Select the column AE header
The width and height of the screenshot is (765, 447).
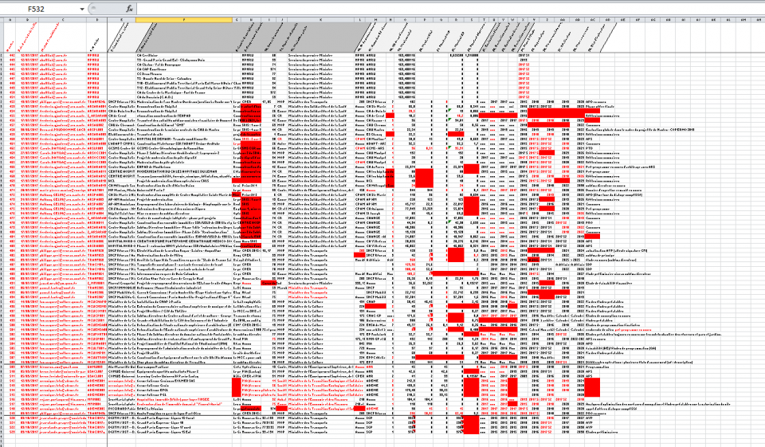point(623,20)
